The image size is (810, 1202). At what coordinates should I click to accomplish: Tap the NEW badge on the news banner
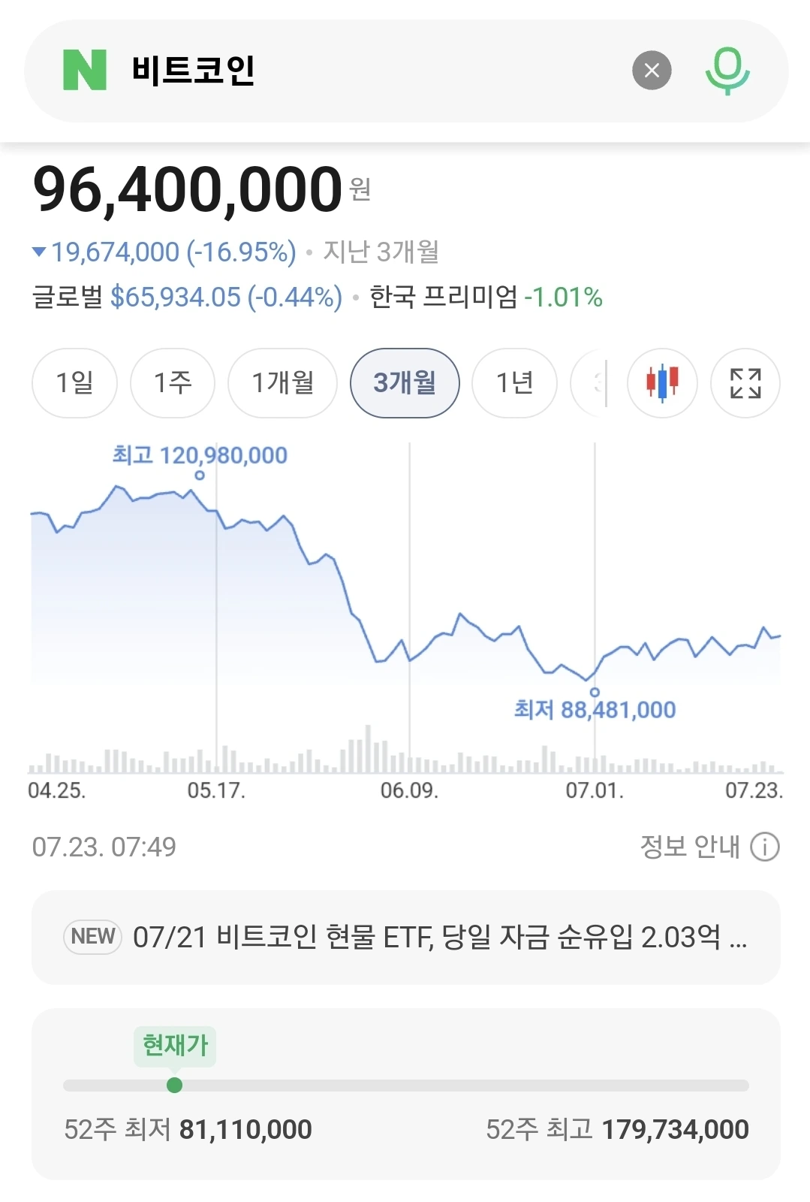(93, 937)
